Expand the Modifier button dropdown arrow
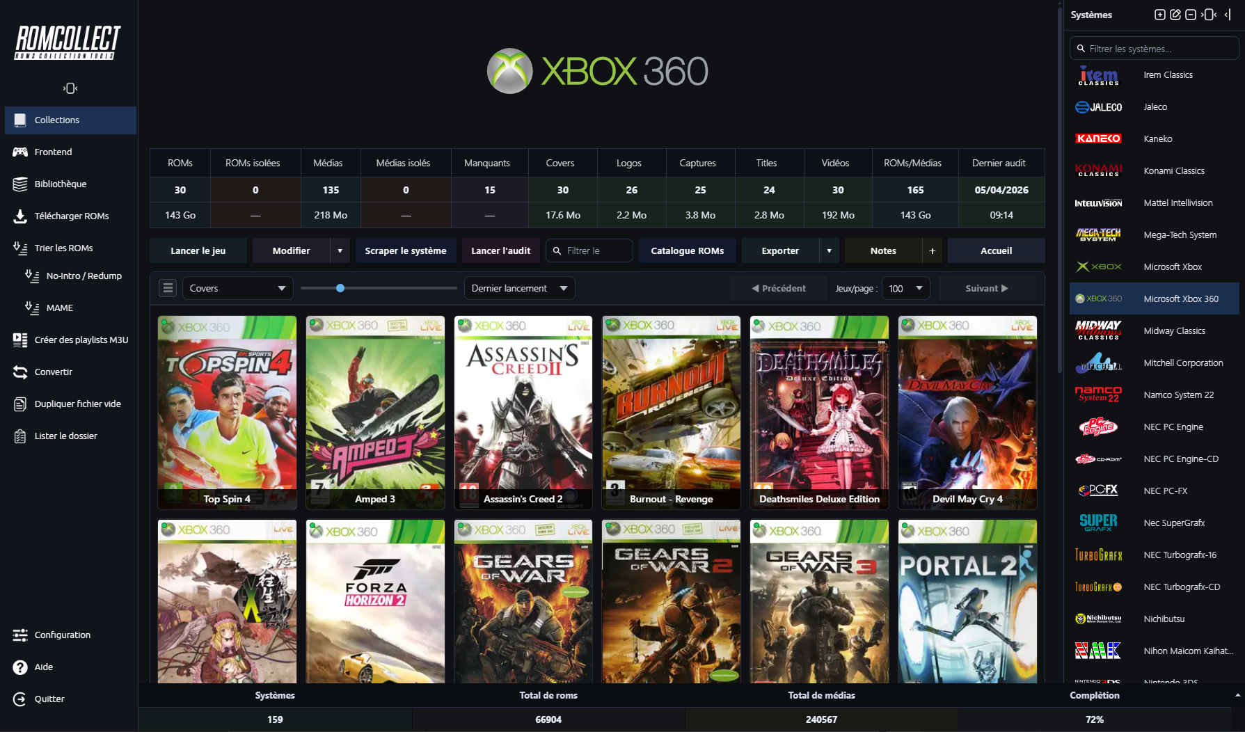The width and height of the screenshot is (1245, 732). [340, 250]
